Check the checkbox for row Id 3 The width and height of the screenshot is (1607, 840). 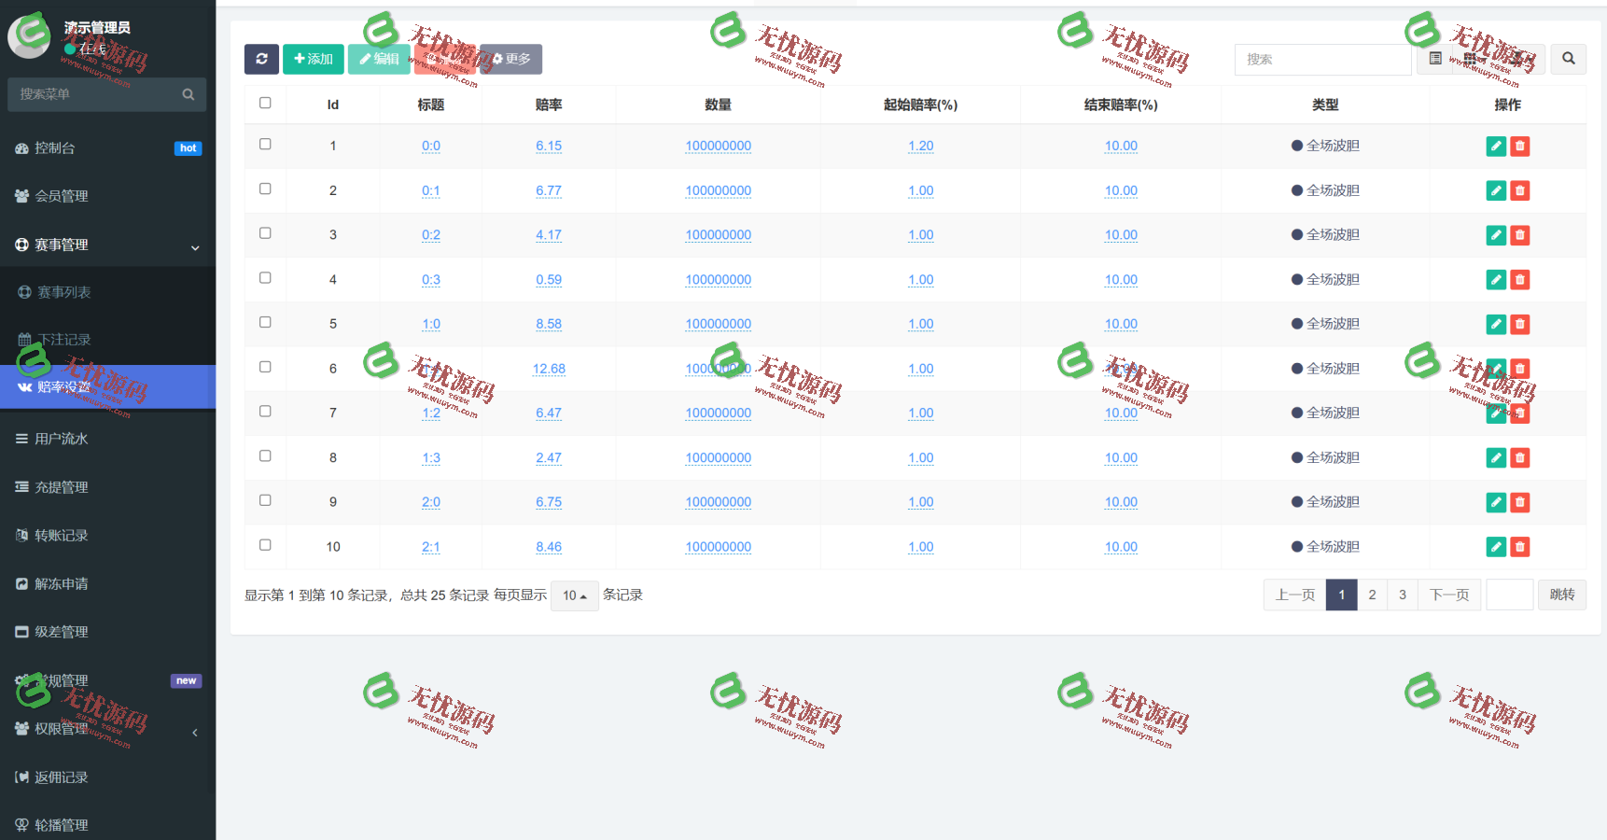click(x=265, y=232)
